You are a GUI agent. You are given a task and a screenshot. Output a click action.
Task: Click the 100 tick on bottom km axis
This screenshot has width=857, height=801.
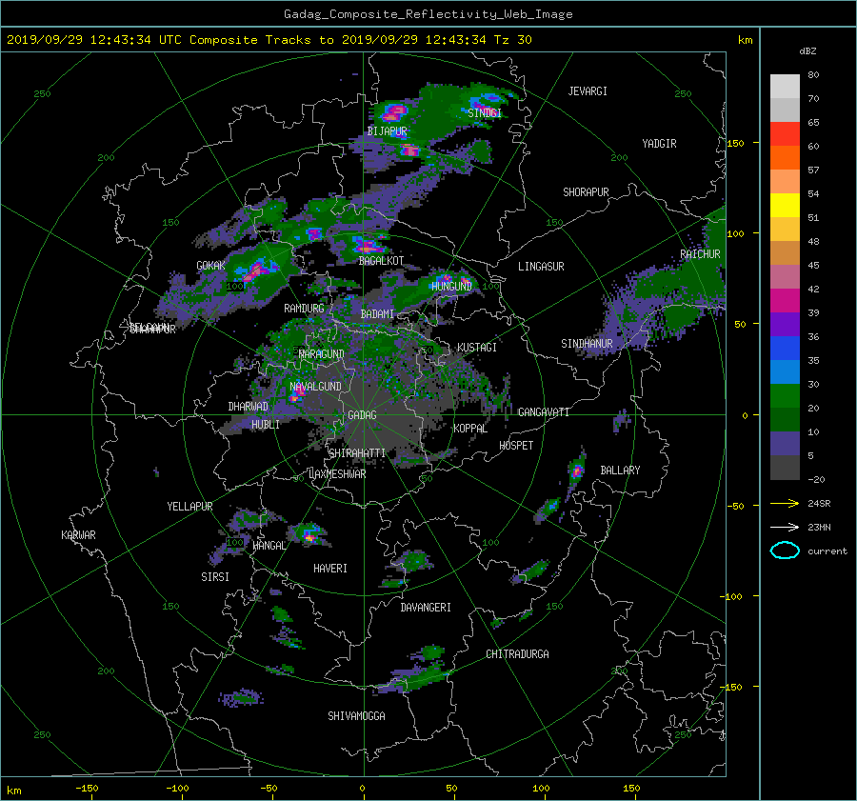pyautogui.click(x=541, y=788)
